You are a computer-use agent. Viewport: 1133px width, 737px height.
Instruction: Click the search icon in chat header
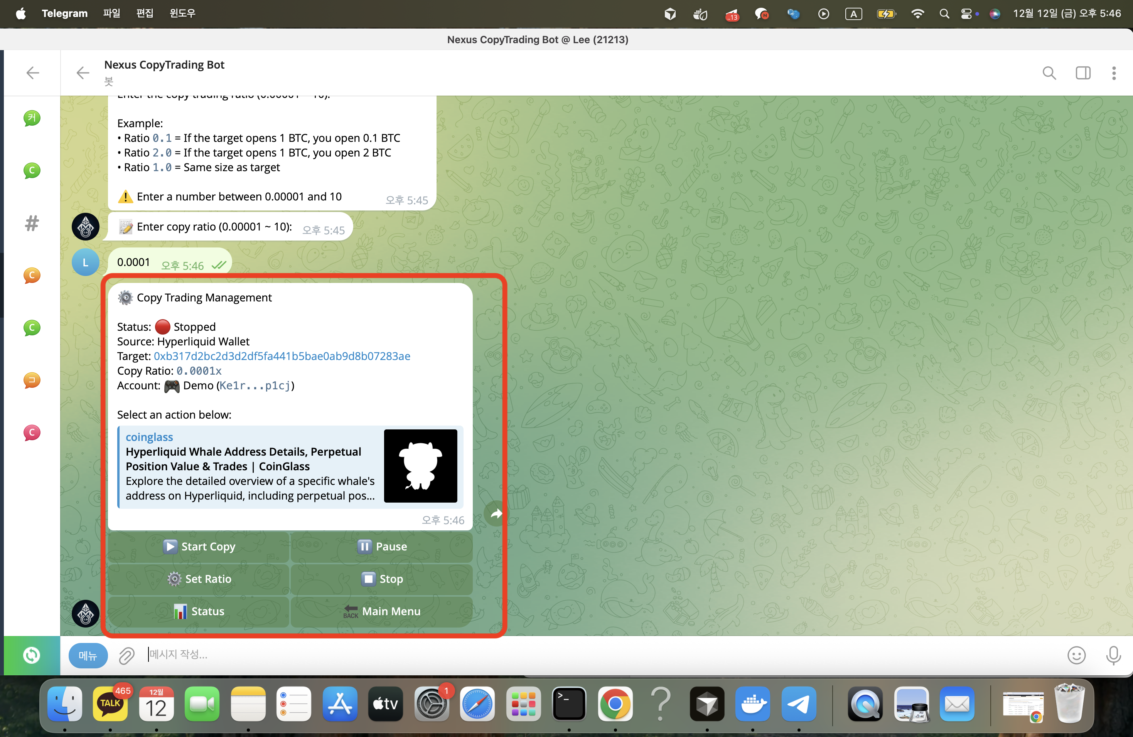pyautogui.click(x=1049, y=73)
